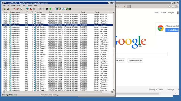Toggle Show Network Activity in the toolbar
Image resolution: width=181 pixels, height=101 pixels.
pyautogui.click(x=63, y=9)
